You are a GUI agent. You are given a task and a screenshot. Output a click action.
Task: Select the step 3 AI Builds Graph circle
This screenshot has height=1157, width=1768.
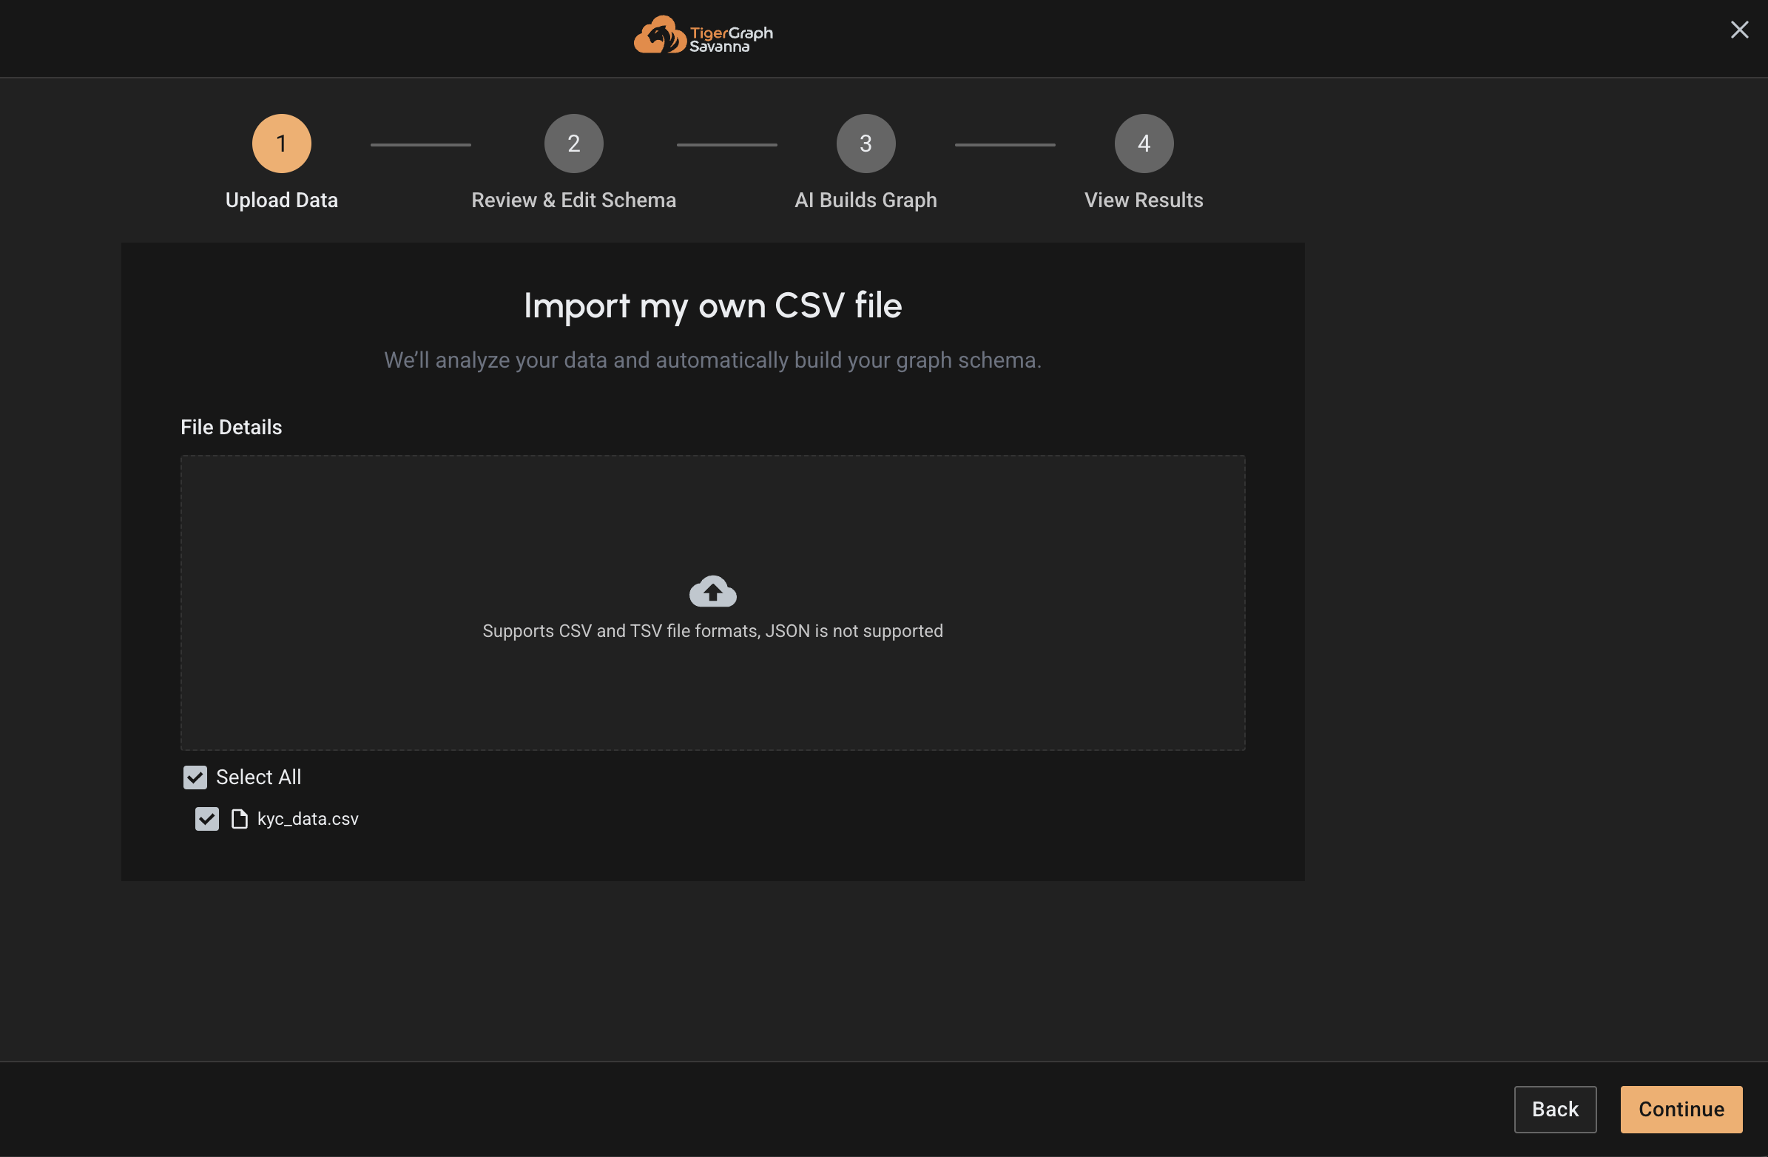click(x=865, y=143)
